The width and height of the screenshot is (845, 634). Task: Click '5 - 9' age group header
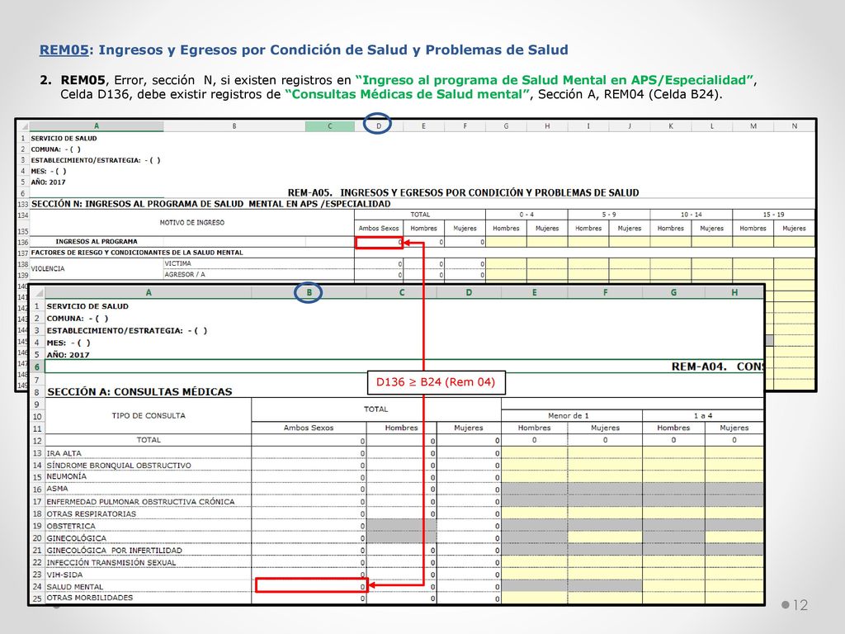[x=609, y=215]
